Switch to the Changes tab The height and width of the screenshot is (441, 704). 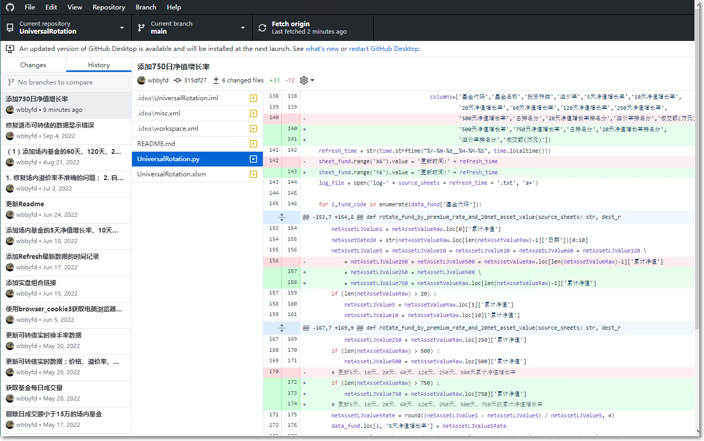pyautogui.click(x=33, y=65)
